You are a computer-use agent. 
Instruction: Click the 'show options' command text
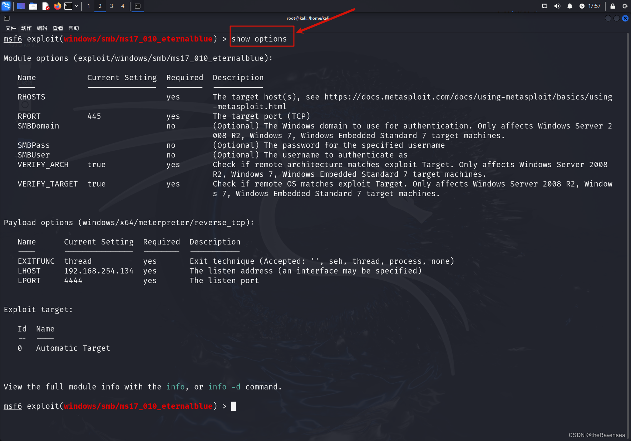[x=259, y=39]
